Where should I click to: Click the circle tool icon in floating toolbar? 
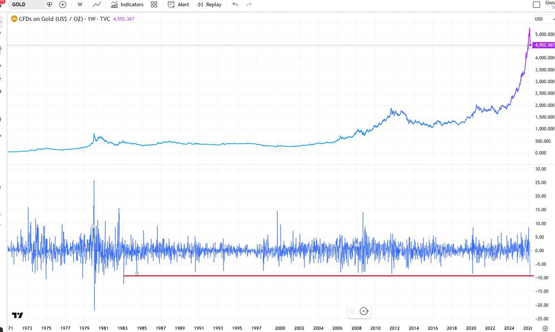(x=364, y=311)
